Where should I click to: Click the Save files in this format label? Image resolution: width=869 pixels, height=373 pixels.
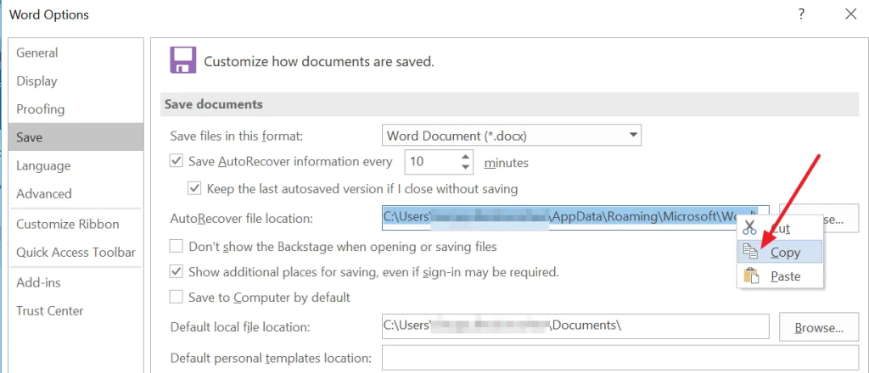237,136
